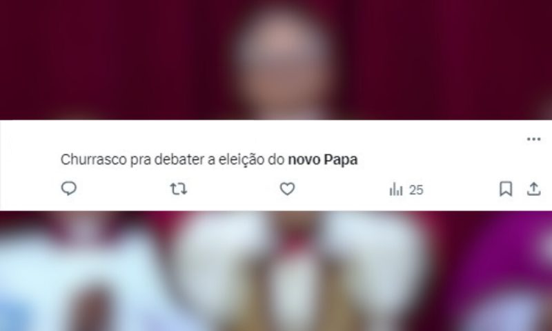Viewport: 552px width, 331px height.
Task: Click the view count number 25
Action: (x=416, y=190)
